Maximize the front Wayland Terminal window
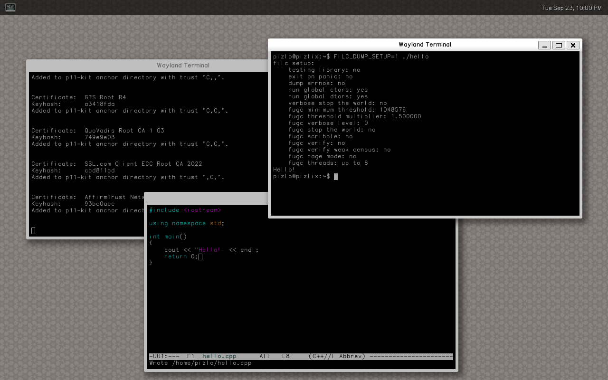The height and width of the screenshot is (380, 608). (559, 45)
